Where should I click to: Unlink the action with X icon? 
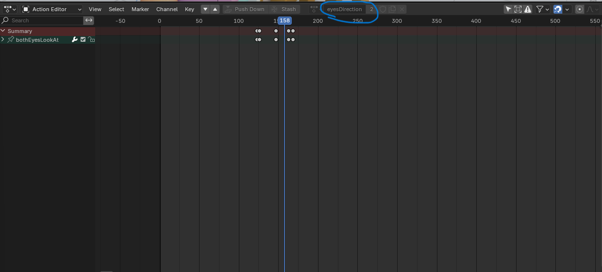click(402, 9)
